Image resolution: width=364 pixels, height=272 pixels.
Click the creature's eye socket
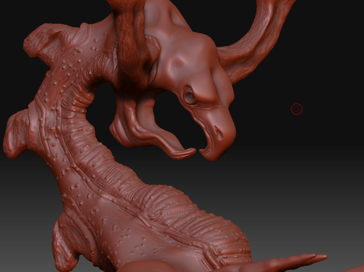pyautogui.click(x=188, y=96)
